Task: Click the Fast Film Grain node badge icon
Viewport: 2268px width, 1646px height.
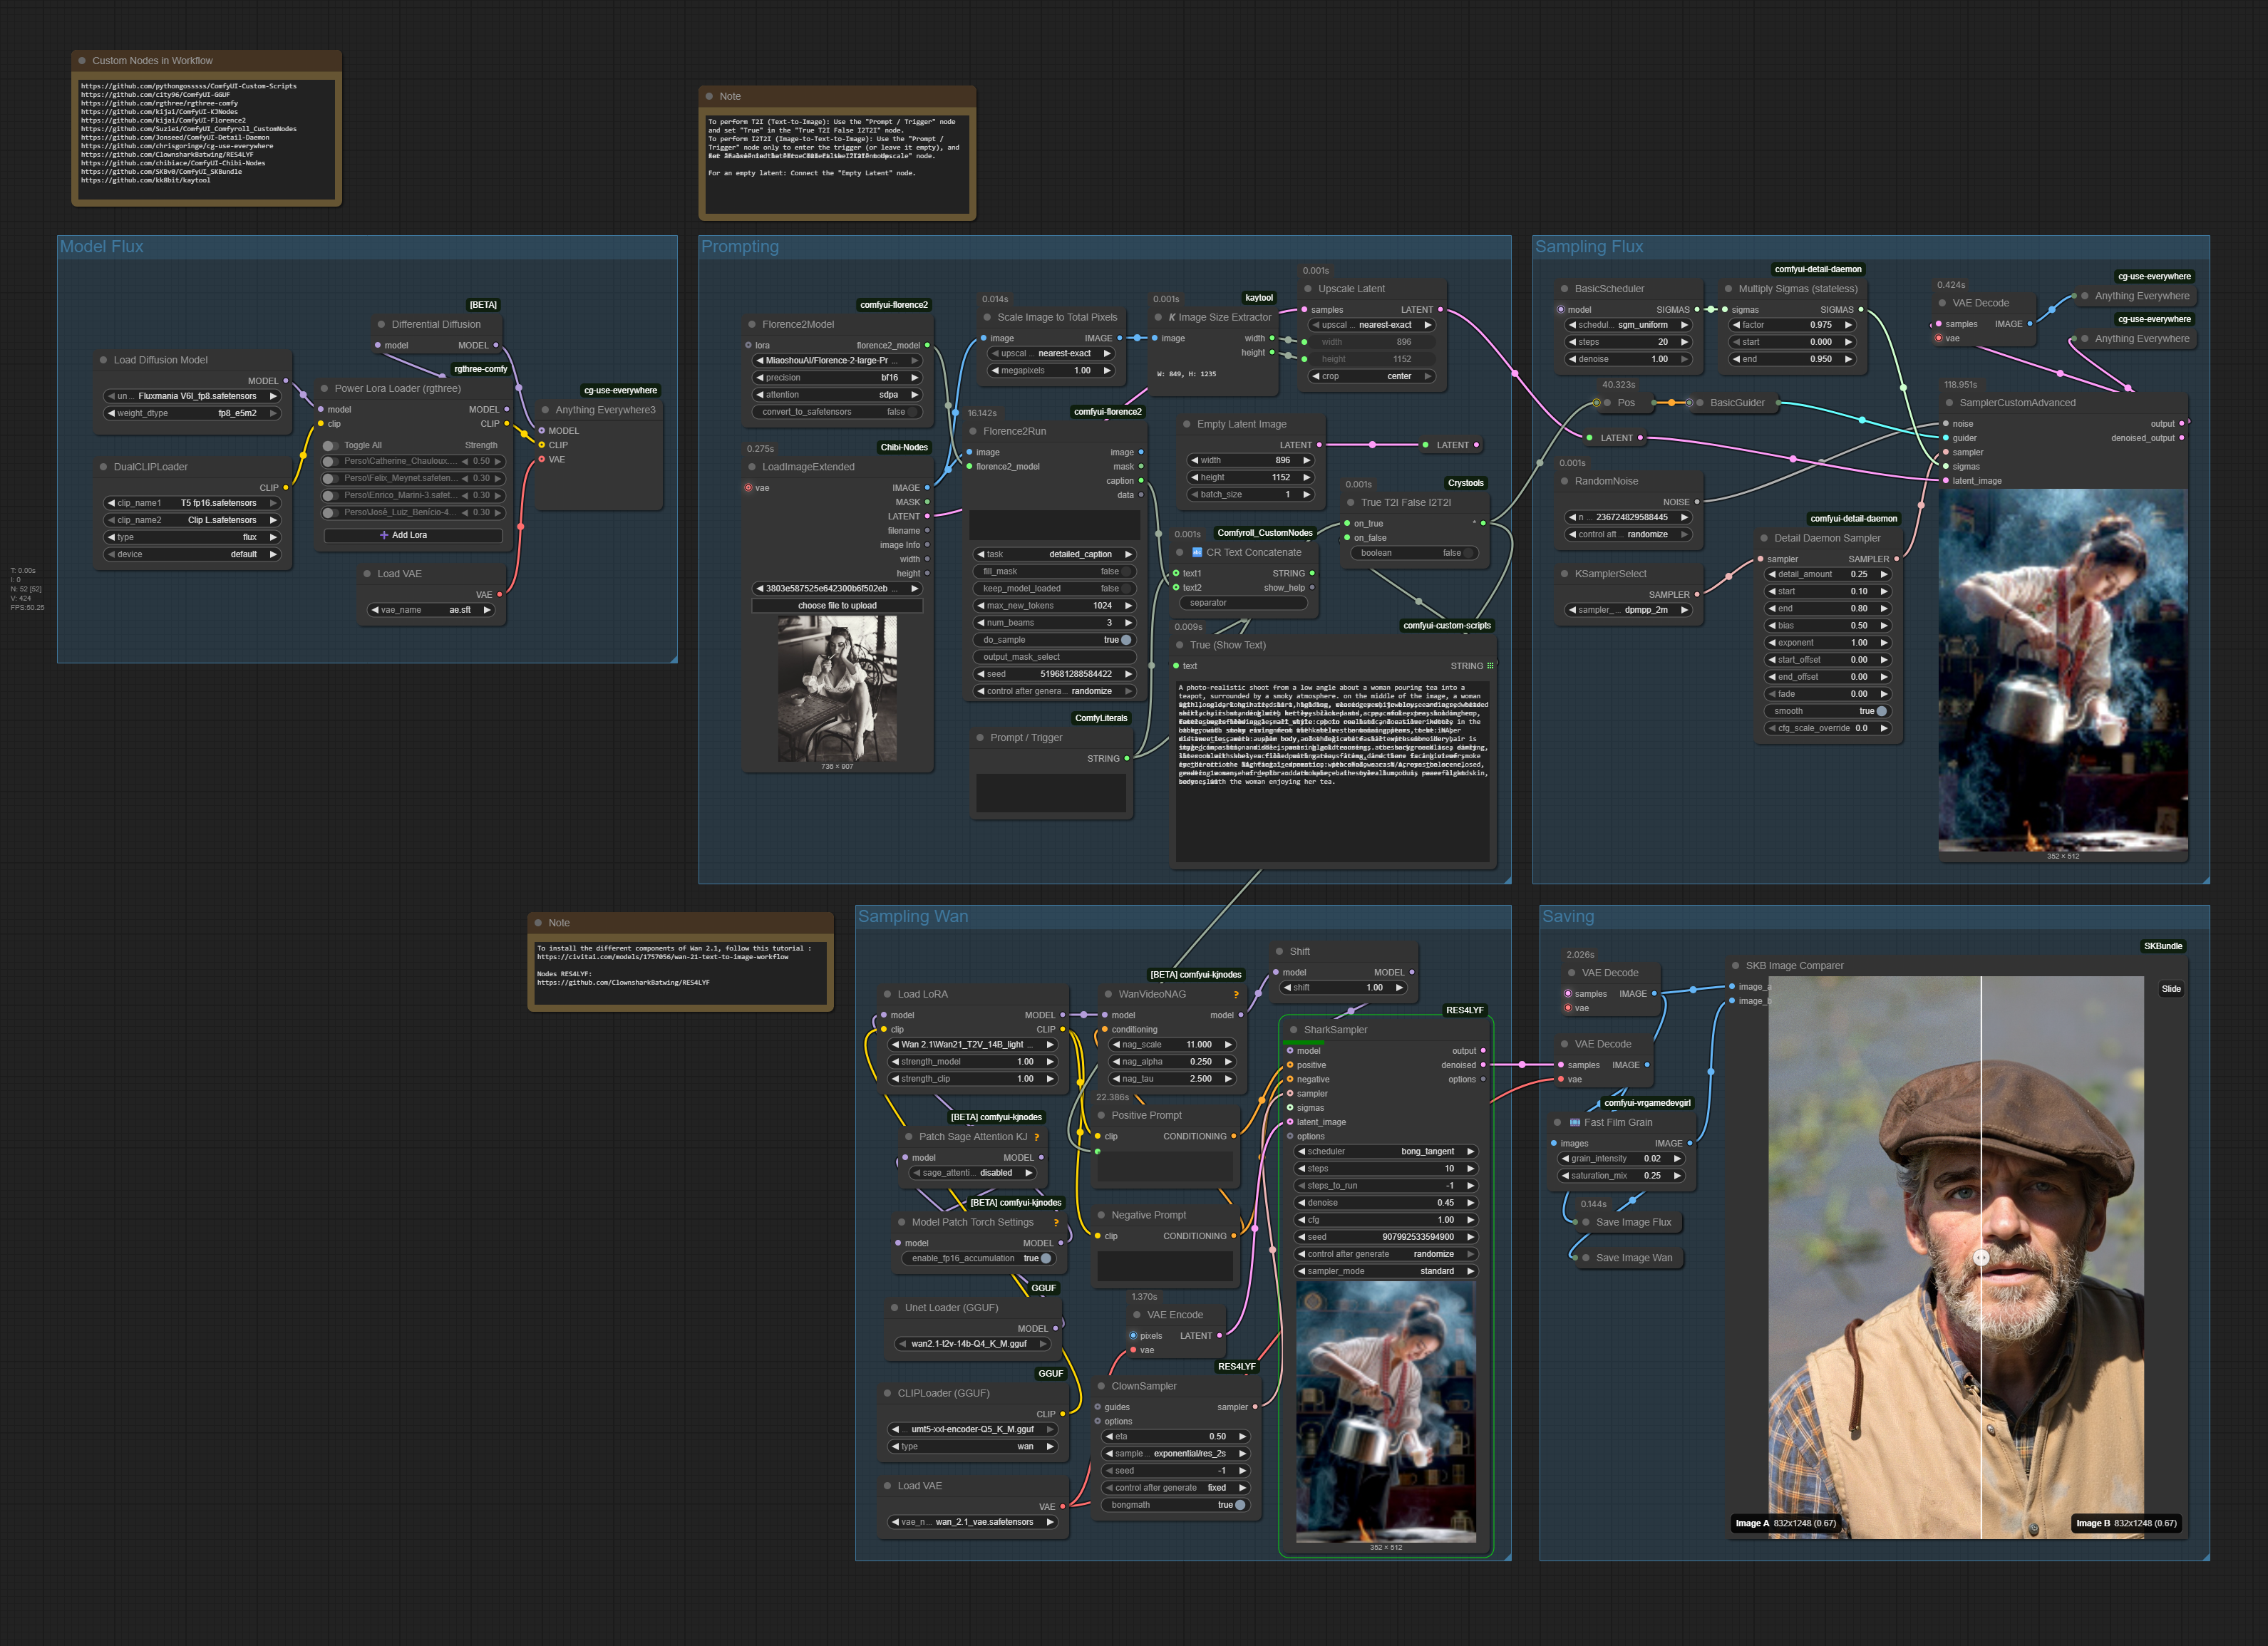Action: point(1575,1123)
